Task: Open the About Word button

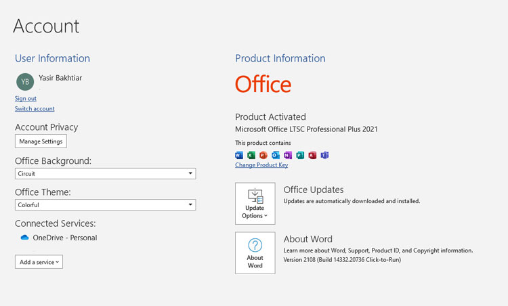Action: [x=255, y=253]
